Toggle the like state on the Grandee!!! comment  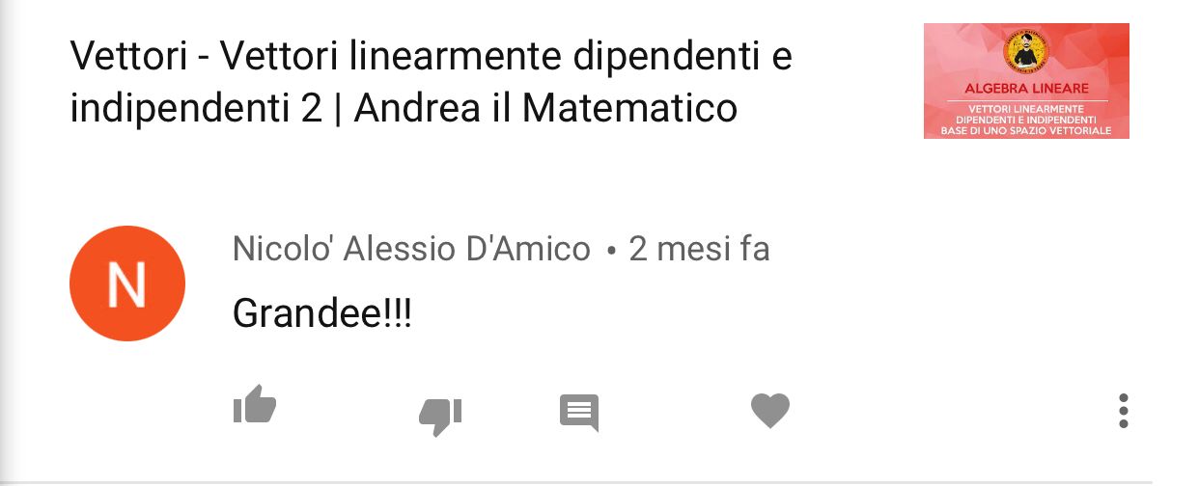[x=255, y=405]
